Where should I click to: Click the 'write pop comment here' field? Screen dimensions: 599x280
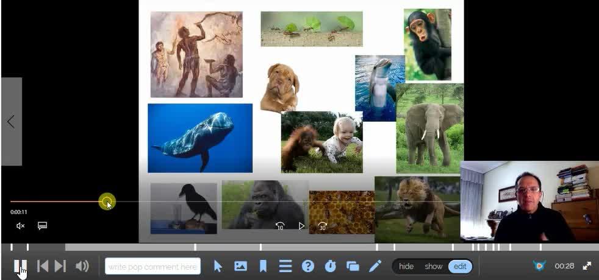tap(152, 266)
